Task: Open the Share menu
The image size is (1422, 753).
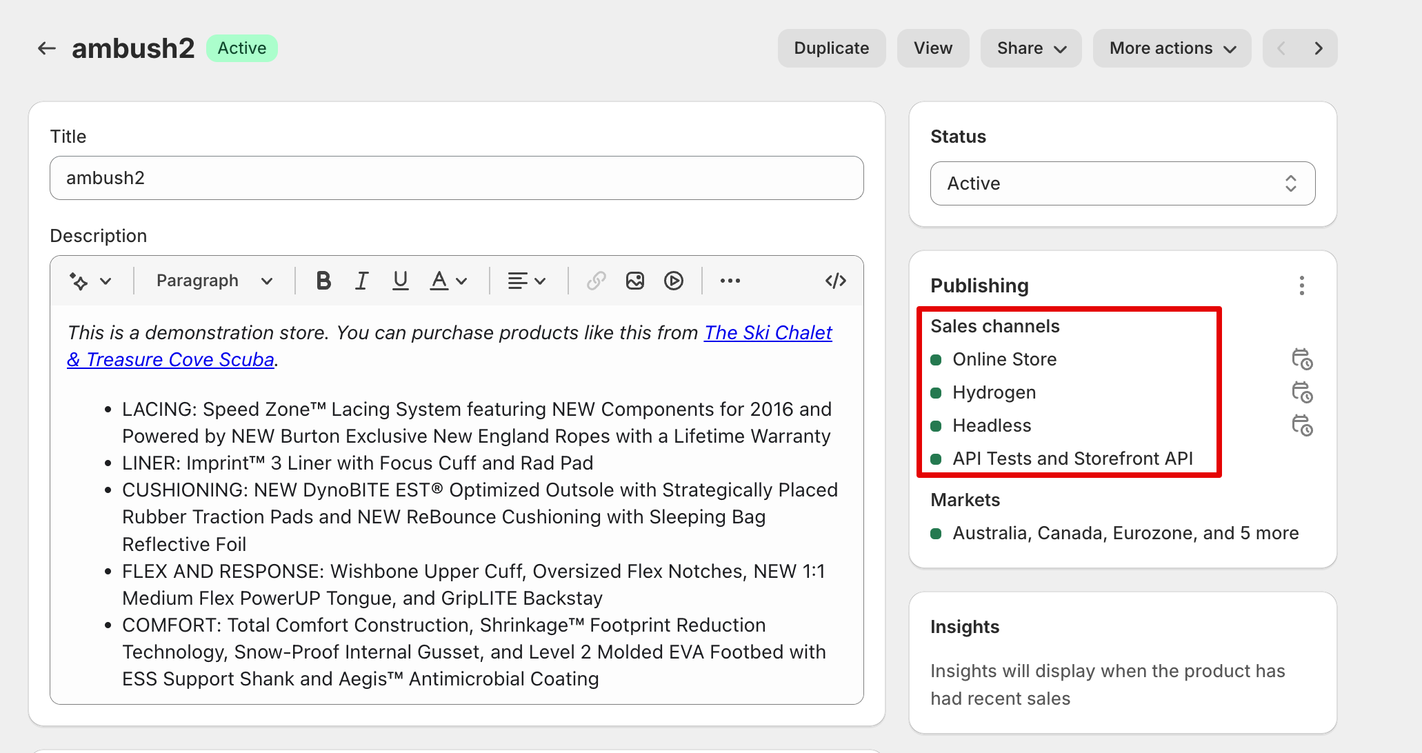Action: pyautogui.click(x=1030, y=48)
